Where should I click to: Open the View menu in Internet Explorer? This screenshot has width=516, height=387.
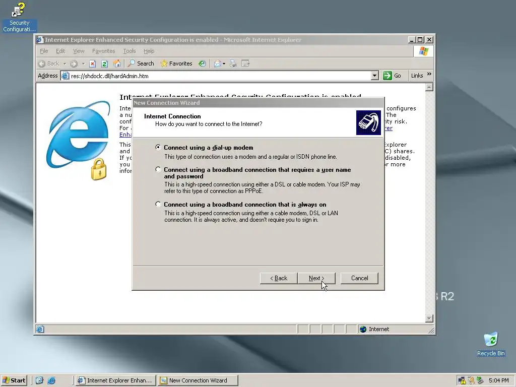tap(79, 51)
